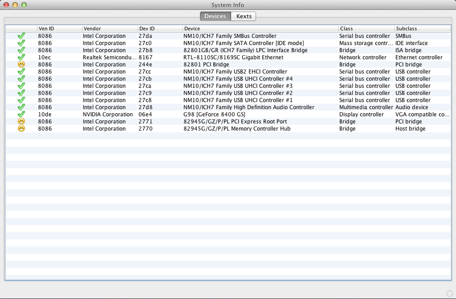Click the green zoom window button

(24, 5)
